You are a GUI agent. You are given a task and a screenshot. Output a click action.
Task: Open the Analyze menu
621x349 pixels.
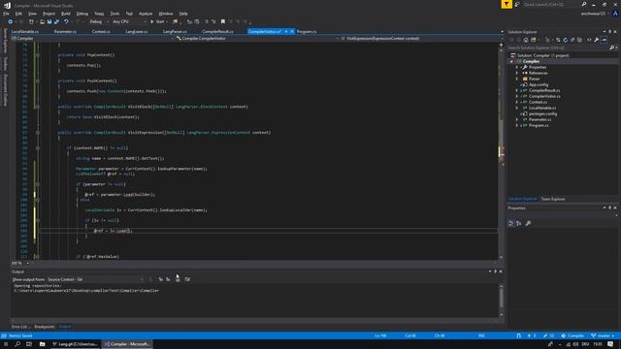click(x=146, y=14)
